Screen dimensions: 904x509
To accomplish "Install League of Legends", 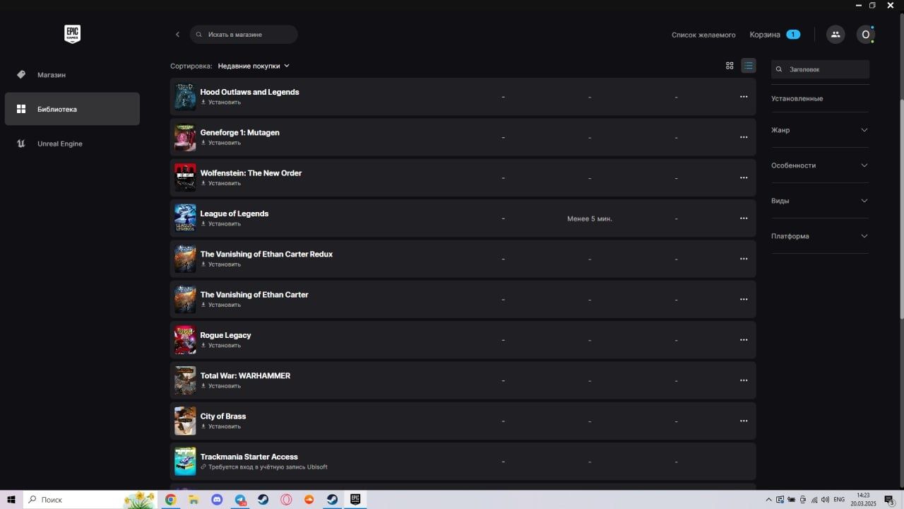I will 221,224.
